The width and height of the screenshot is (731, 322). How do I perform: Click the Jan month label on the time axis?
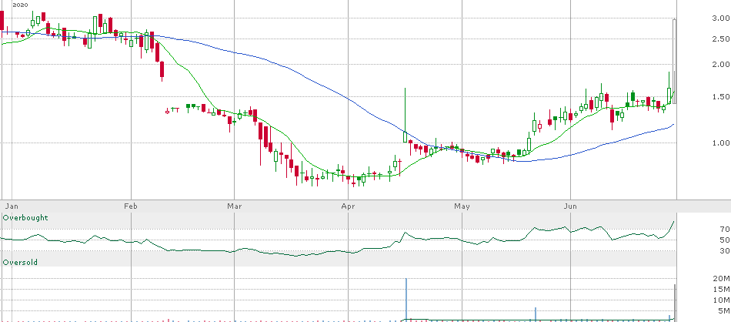(10, 206)
